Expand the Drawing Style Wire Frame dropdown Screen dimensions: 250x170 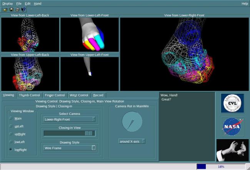(70, 148)
